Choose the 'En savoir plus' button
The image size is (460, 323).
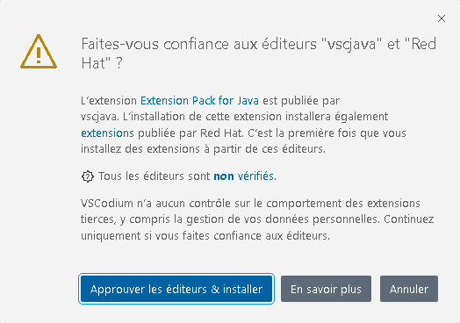[326, 289]
